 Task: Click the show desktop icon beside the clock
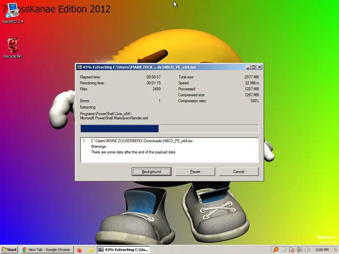[335, 250]
